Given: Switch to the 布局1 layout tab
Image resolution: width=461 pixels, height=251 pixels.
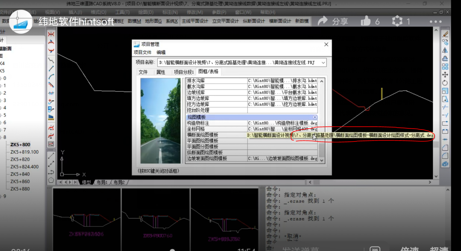Looking at the screenshot, I should coord(102,182).
